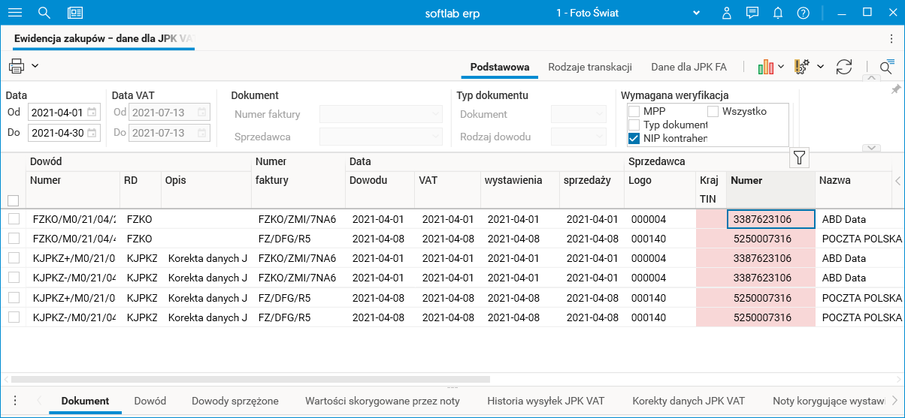Uncheck the NIP kontrahenta checkbox
The image size is (905, 418).
(x=634, y=138)
